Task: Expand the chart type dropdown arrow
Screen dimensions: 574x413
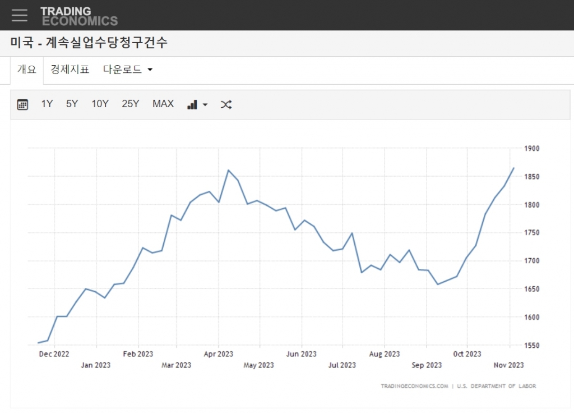Action: tap(205, 105)
